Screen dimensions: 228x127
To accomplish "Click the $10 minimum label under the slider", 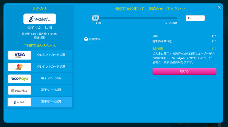I will (x=98, y=23).
